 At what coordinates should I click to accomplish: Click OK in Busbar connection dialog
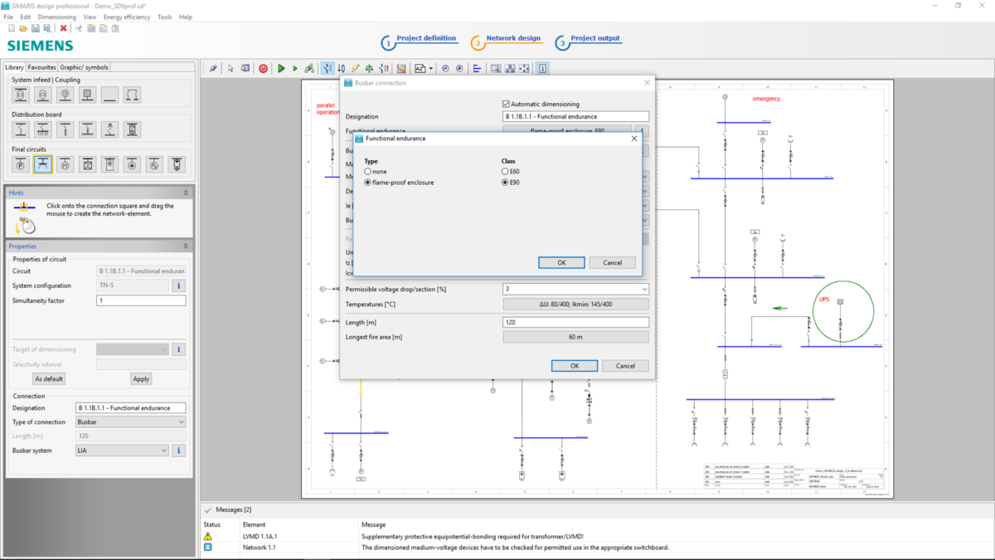click(575, 366)
